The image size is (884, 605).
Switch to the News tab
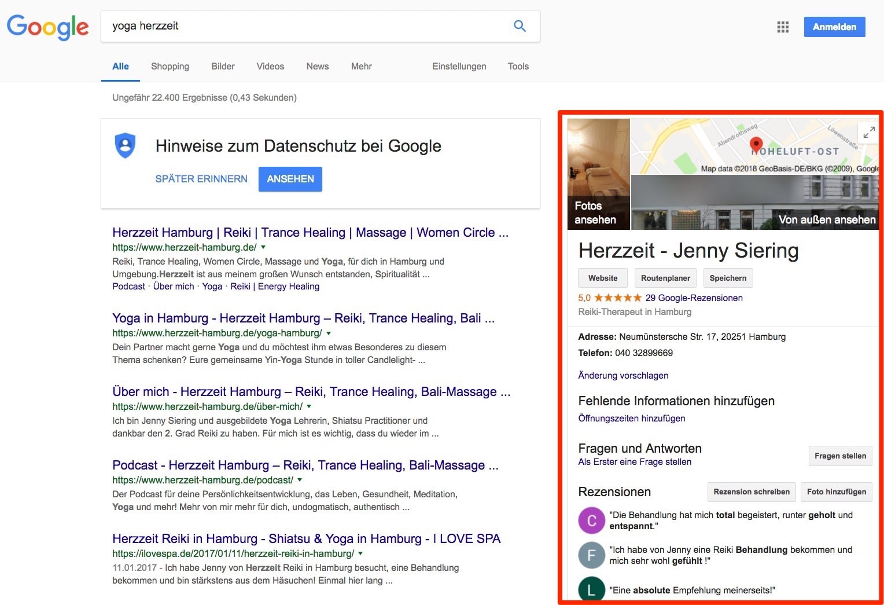pyautogui.click(x=318, y=67)
